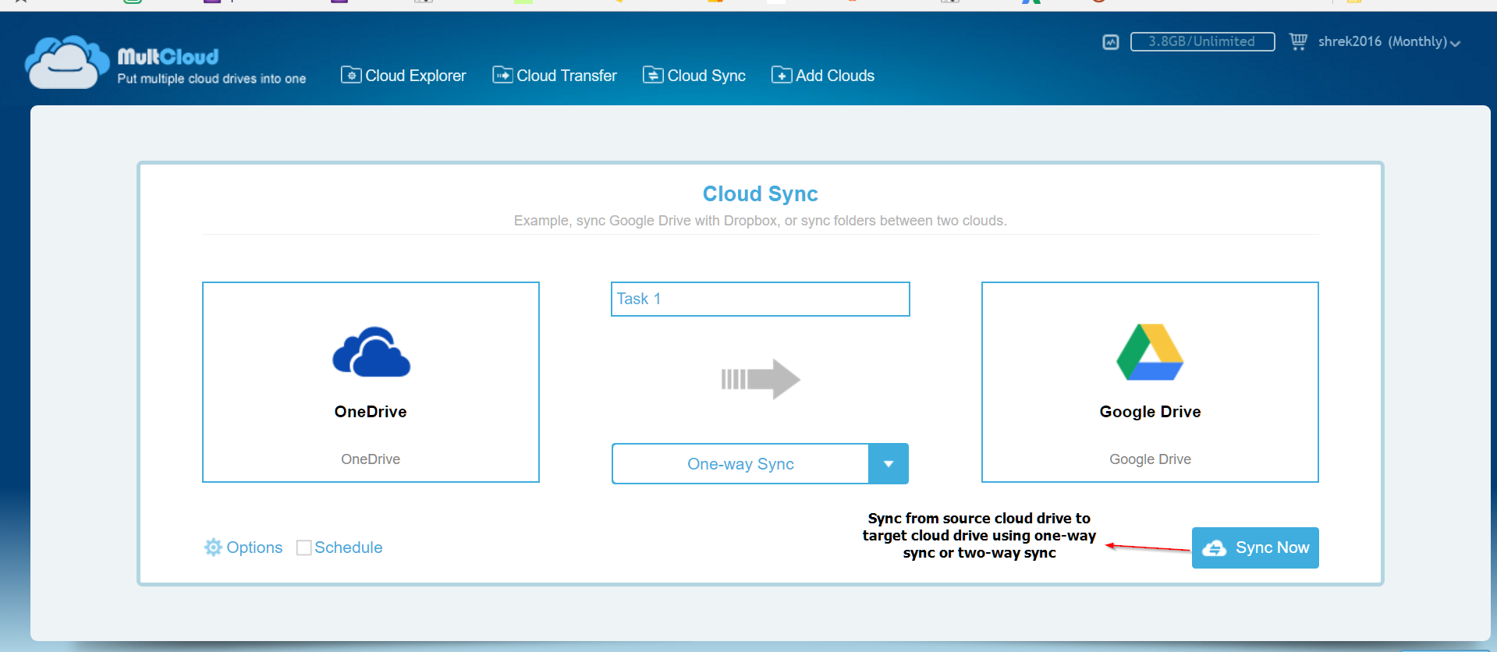
Task: Click the Cloud Sync heading
Action: (x=761, y=193)
